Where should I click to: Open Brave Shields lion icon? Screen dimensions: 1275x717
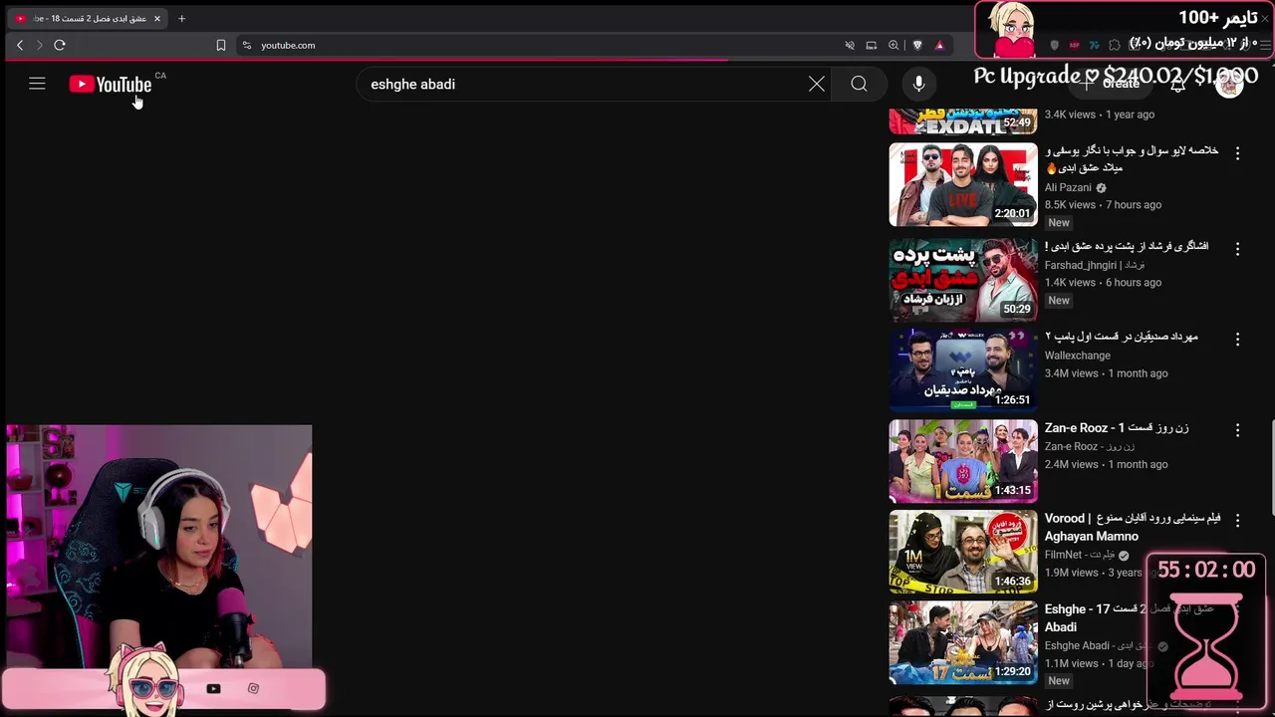point(917,45)
